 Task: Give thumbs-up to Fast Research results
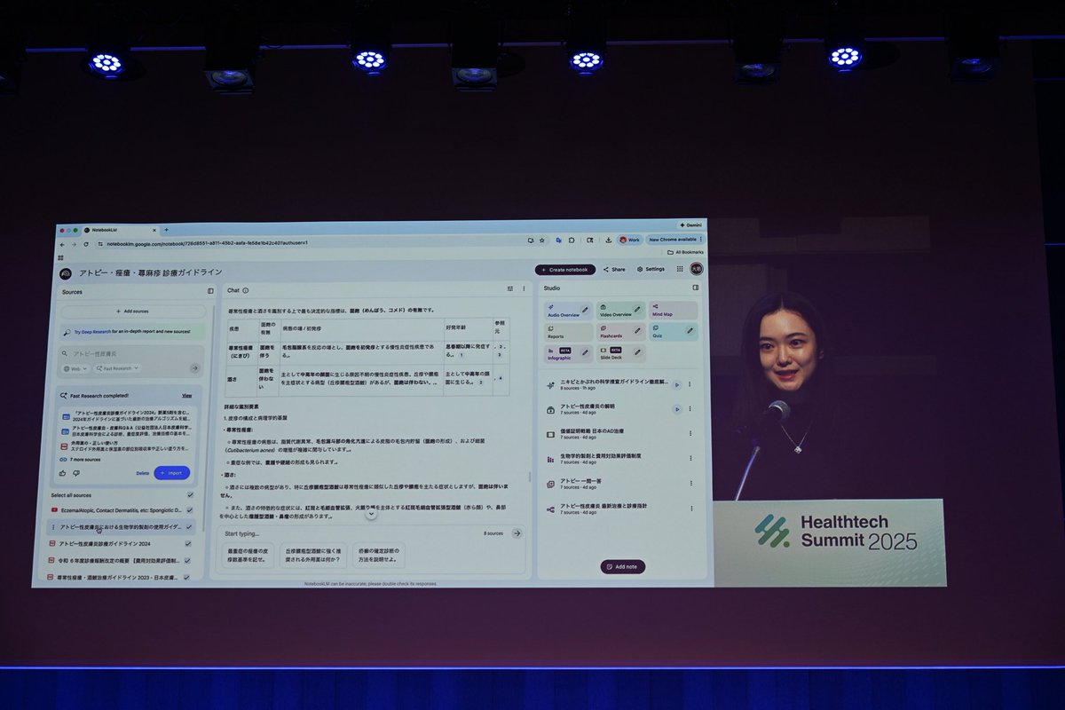[x=62, y=473]
